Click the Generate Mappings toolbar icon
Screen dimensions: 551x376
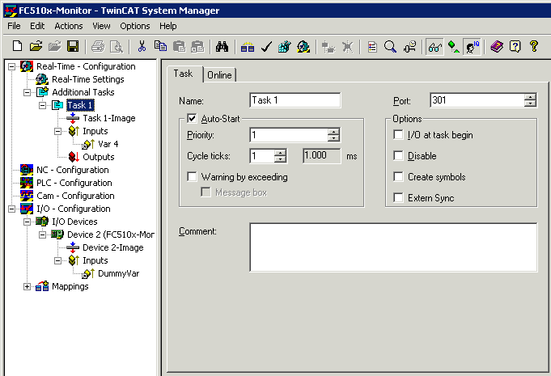click(x=248, y=46)
